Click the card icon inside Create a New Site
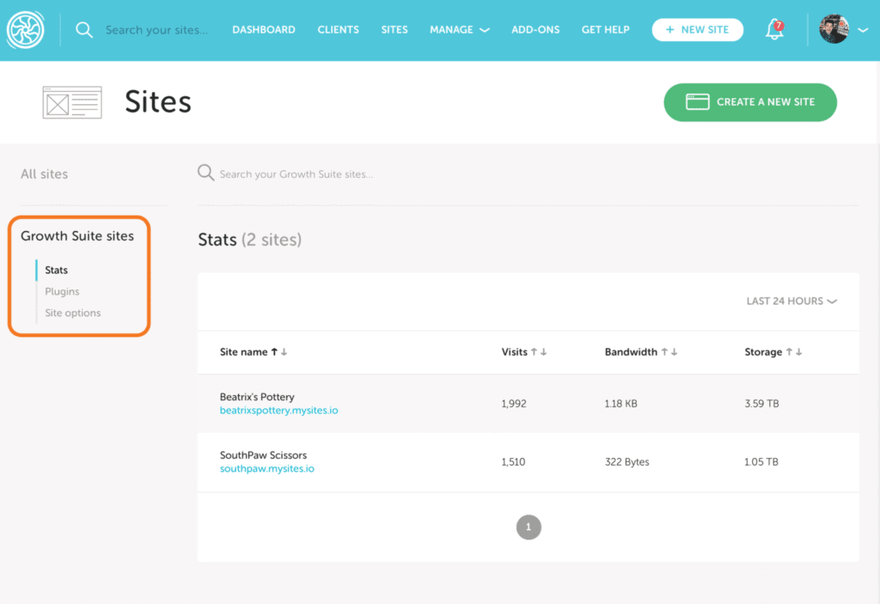Image resolution: width=880 pixels, height=604 pixels. pyautogui.click(x=696, y=101)
